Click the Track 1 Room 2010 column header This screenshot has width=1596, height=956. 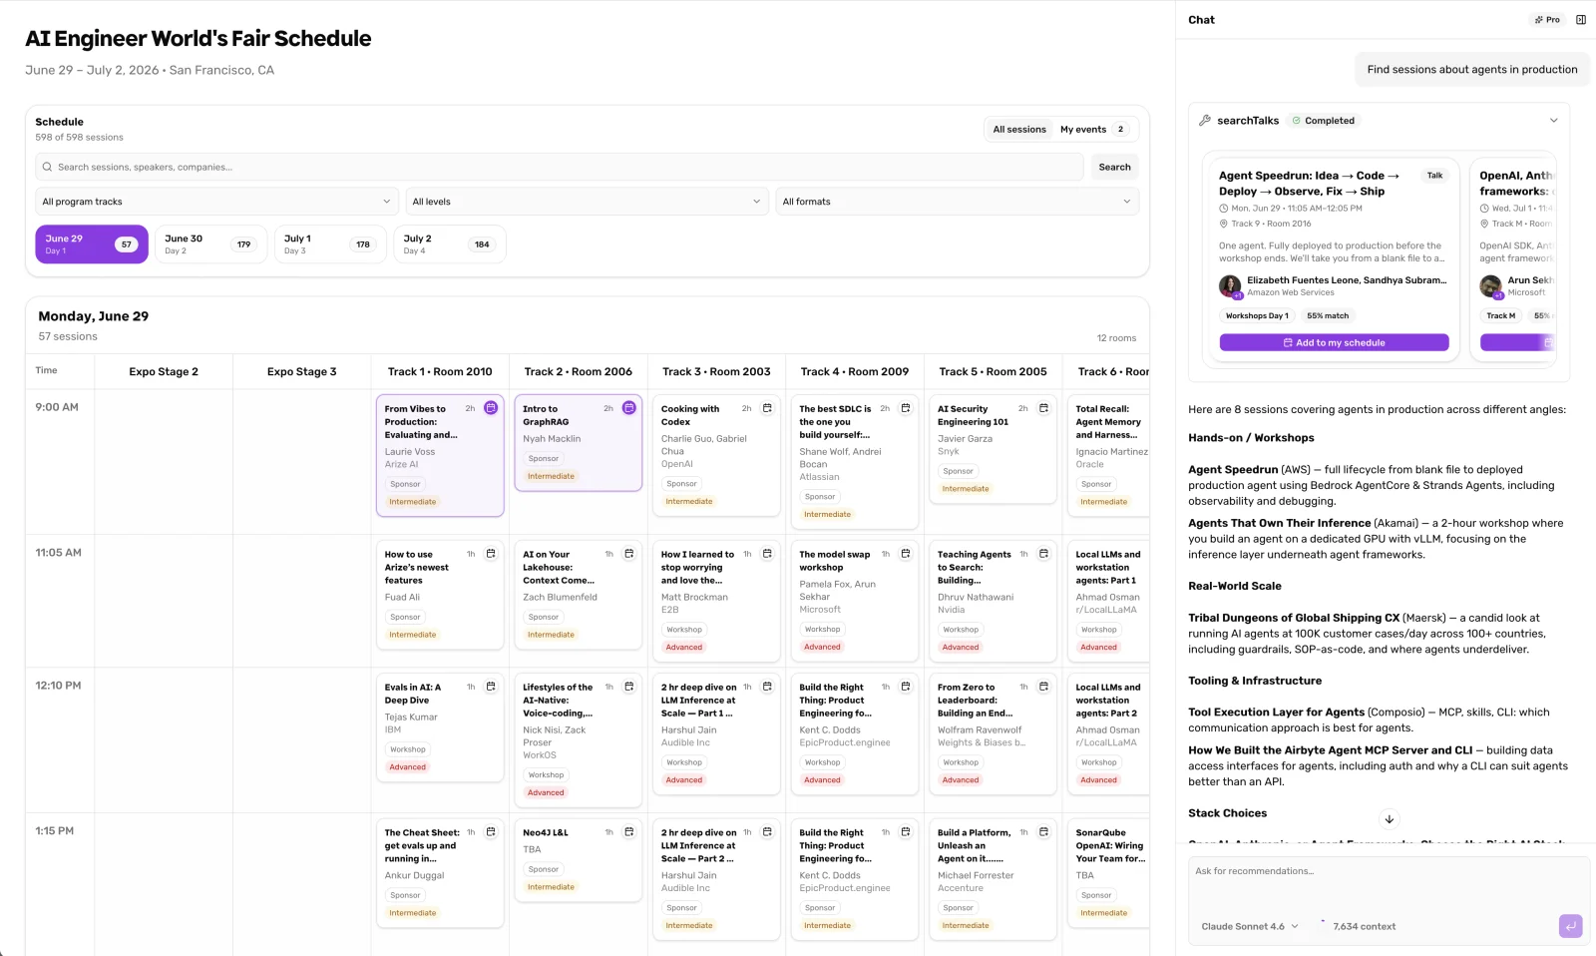(440, 372)
